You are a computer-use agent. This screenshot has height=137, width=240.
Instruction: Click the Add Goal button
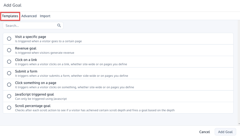pyautogui.click(x=225, y=132)
